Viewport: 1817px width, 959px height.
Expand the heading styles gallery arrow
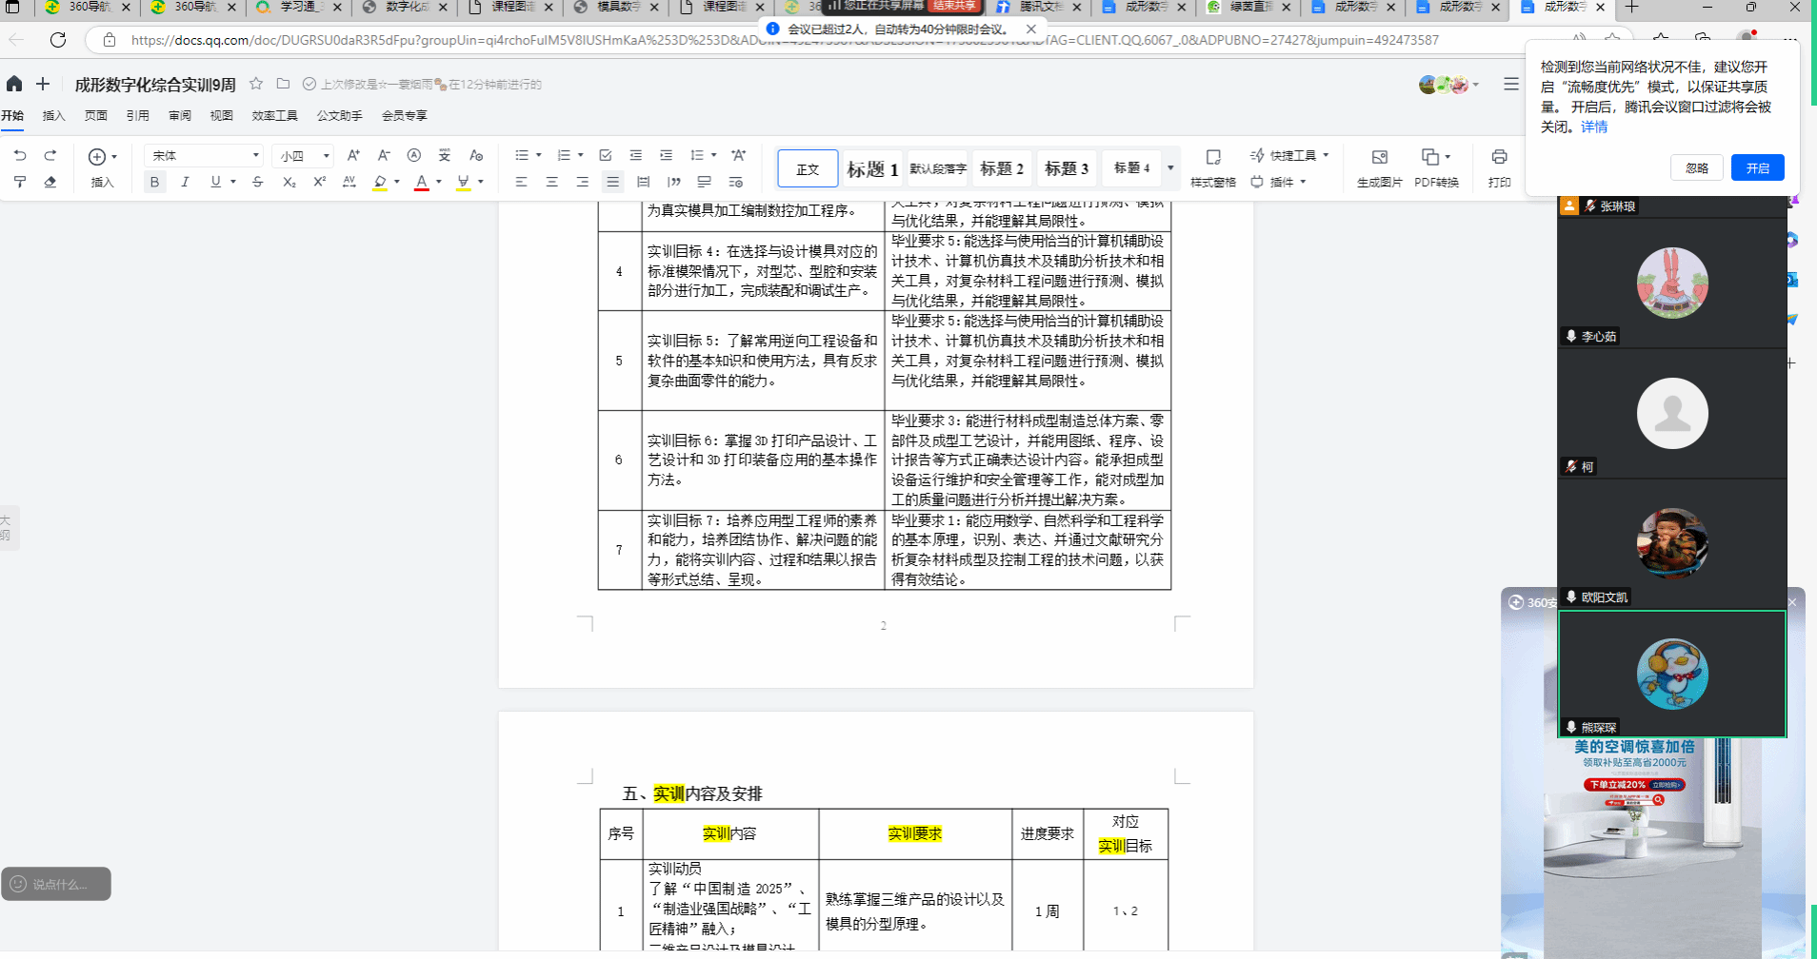click(x=1170, y=168)
